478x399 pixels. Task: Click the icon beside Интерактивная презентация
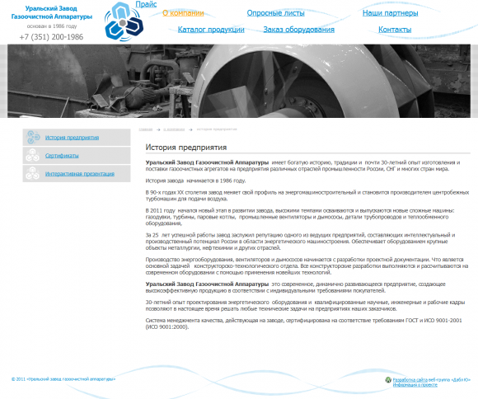[32, 174]
